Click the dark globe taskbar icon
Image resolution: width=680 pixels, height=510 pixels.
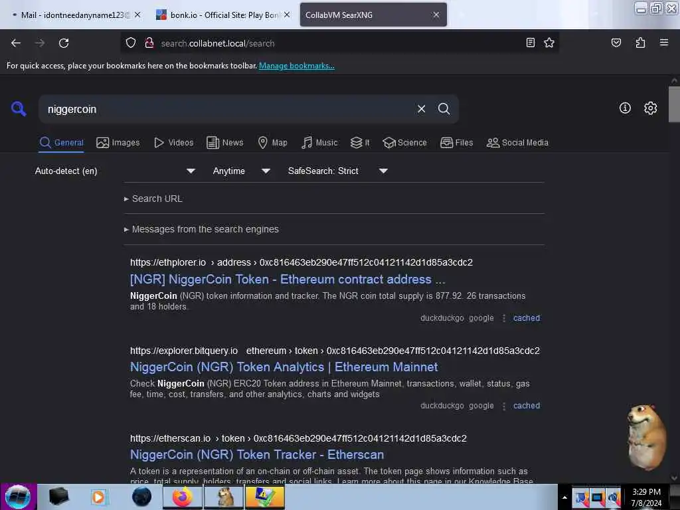(141, 497)
